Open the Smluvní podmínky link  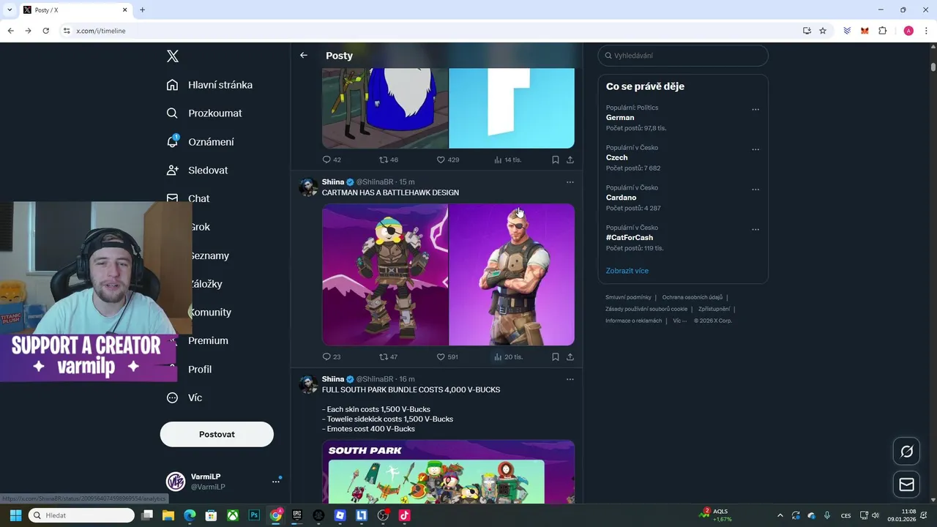628,297
